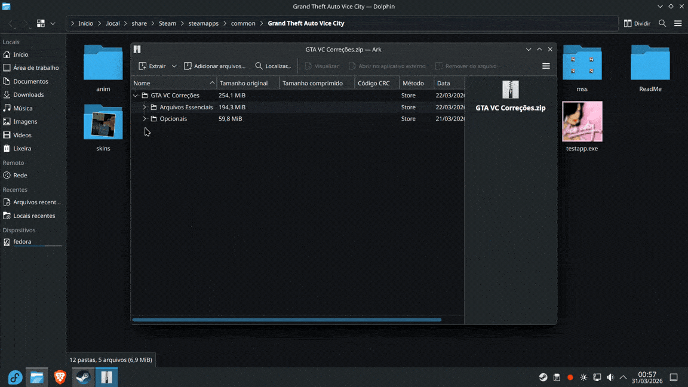Click Steam in the breadcrumb
688x387 pixels.
167,23
